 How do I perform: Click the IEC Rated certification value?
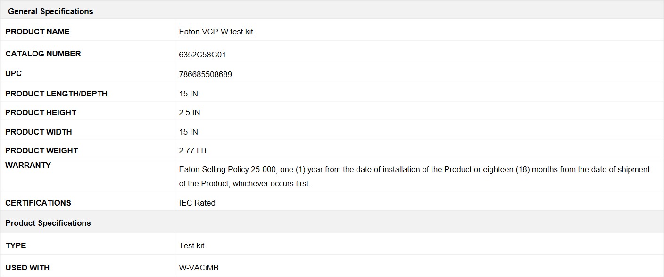click(x=197, y=203)
